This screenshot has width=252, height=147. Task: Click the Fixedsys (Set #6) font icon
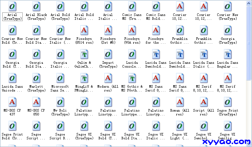tap(108, 30)
